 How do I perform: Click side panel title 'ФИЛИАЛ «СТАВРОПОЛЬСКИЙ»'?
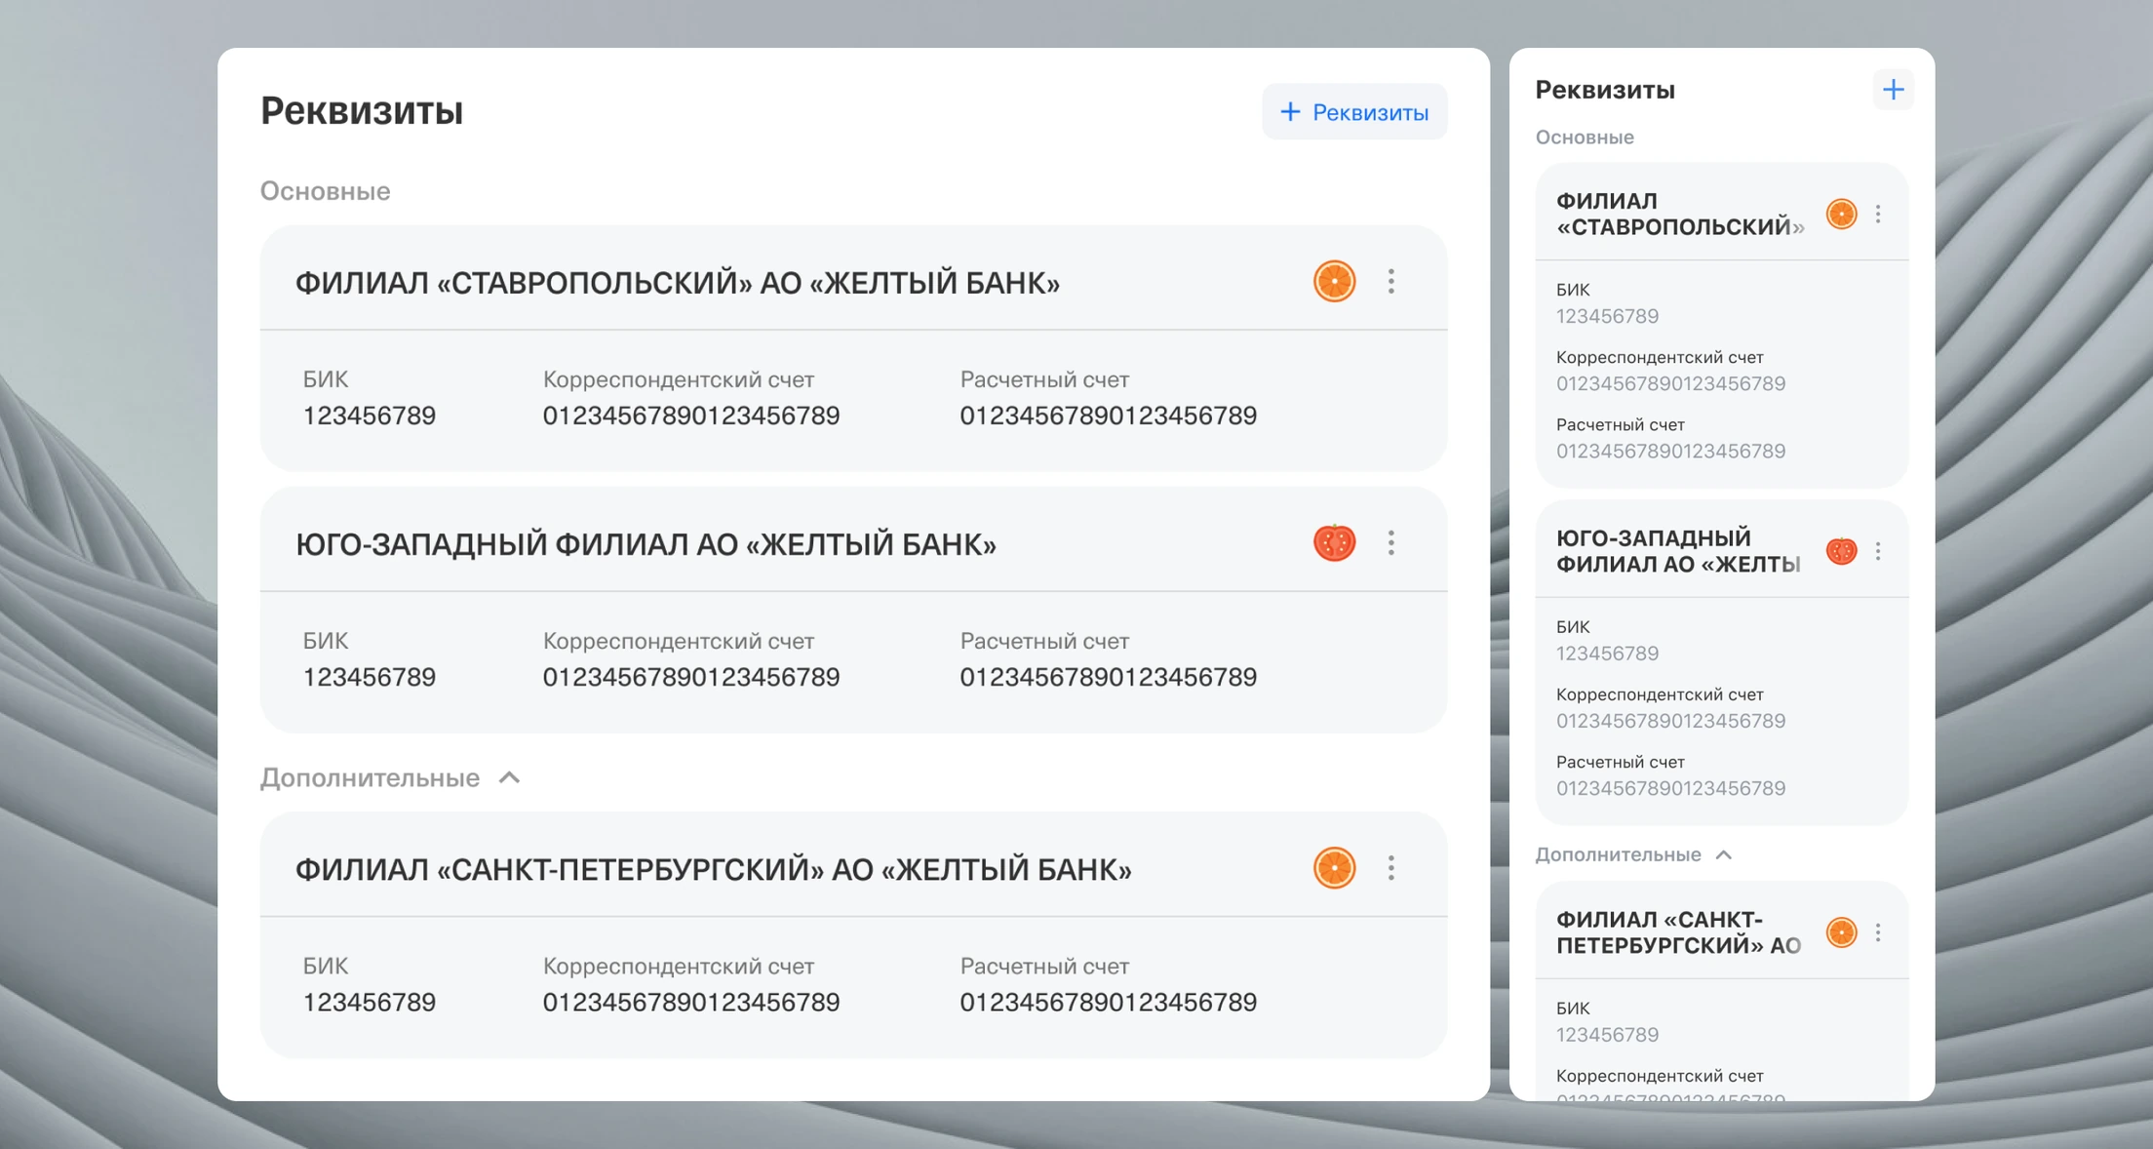tap(1680, 214)
